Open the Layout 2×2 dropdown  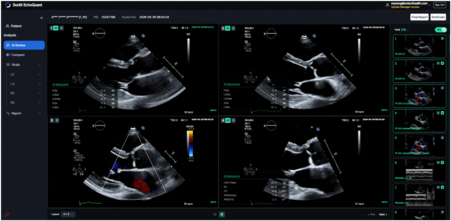pyautogui.click(x=68, y=214)
